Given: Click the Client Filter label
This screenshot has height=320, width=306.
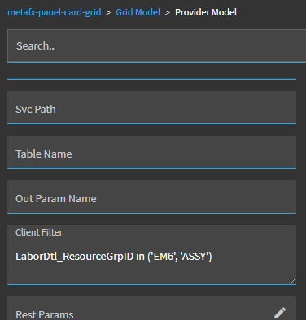Looking at the screenshot, I should [39, 232].
